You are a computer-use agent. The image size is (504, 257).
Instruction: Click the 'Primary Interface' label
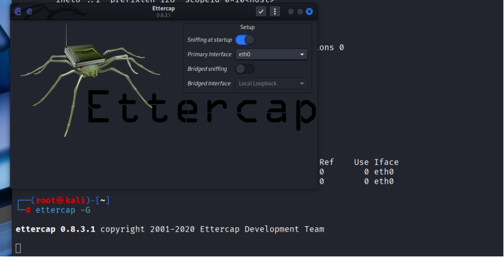(x=209, y=55)
